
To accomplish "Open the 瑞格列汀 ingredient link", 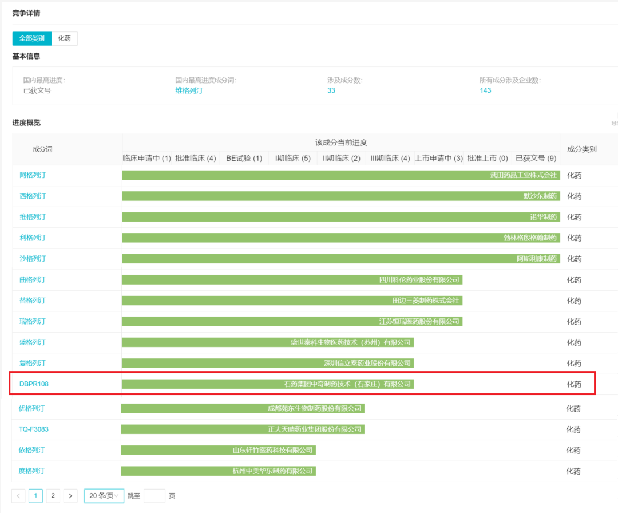I will pos(33,321).
